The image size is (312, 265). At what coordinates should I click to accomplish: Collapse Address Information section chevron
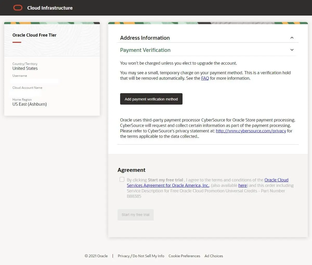[x=292, y=38]
